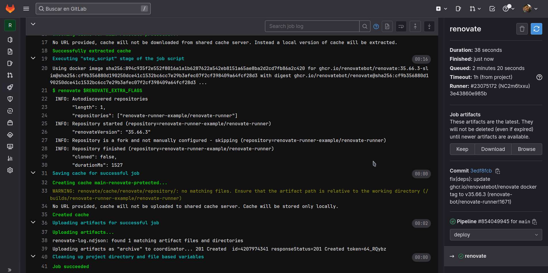Screen dimensions: 548x273
Task: Click the Browse artifacts button
Action: 527,149
